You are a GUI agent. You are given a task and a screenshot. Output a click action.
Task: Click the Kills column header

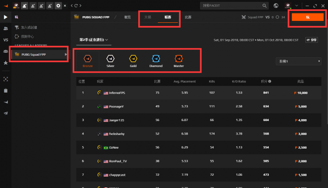coord(212,82)
